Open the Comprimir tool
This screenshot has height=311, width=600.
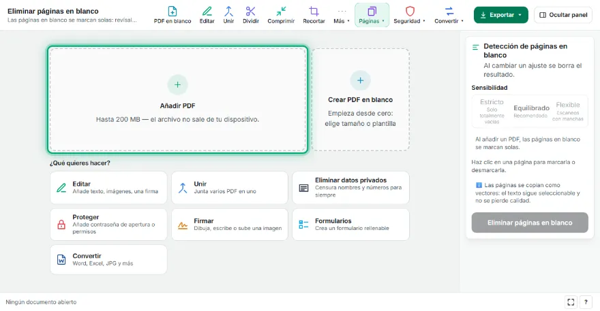pyautogui.click(x=281, y=15)
